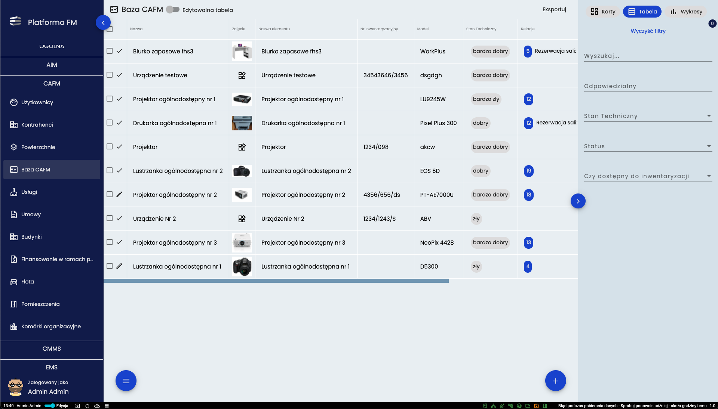Screen dimensions: 718x409
Task: Open Komórki organizacyjne
Action: click(x=52, y=326)
